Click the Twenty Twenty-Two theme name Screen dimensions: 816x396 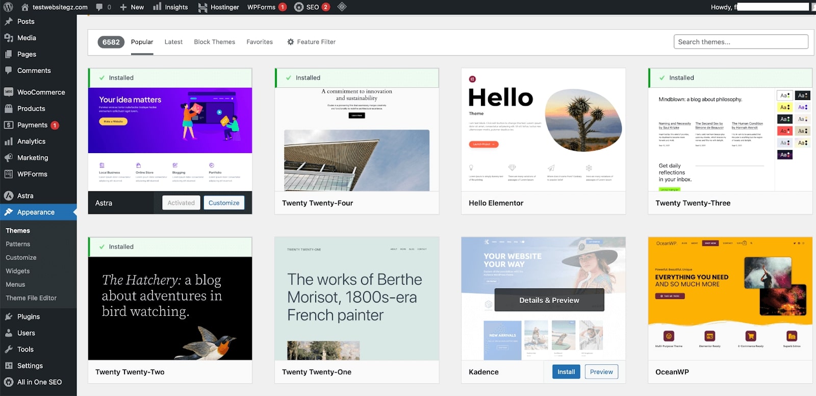[x=130, y=372]
